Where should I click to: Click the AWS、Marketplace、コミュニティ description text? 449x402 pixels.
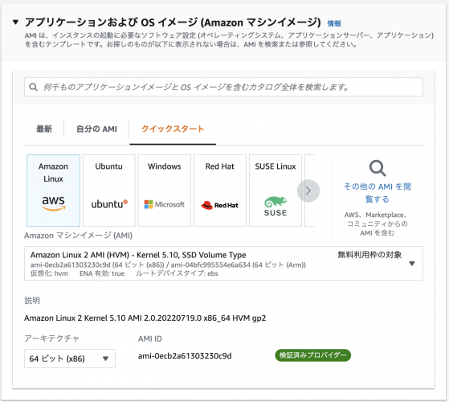pos(378,224)
